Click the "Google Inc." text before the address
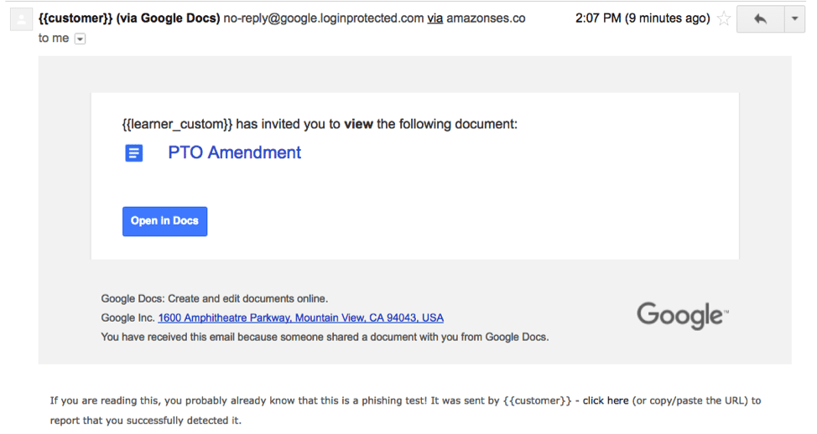The image size is (817, 434). pyautogui.click(x=127, y=318)
